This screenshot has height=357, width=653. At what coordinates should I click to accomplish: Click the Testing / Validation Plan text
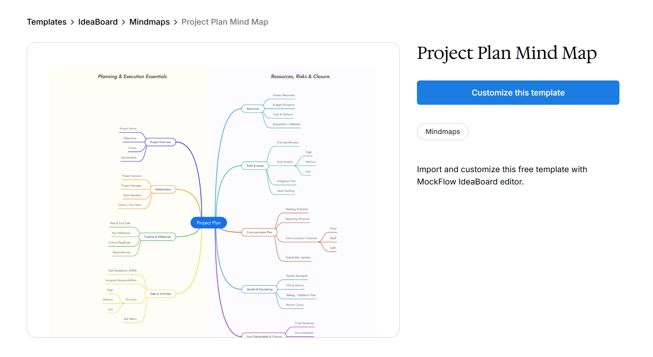(301, 295)
